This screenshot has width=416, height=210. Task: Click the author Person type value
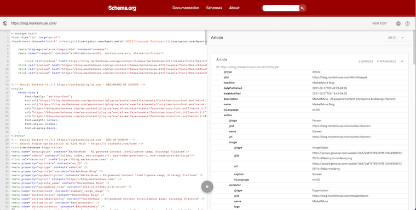pyautogui.click(x=317, y=121)
